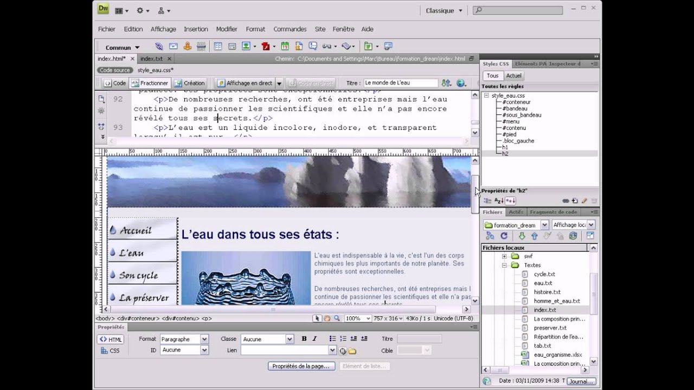Switch to the Actuel tab
The height and width of the screenshot is (390, 694).
[513, 76]
